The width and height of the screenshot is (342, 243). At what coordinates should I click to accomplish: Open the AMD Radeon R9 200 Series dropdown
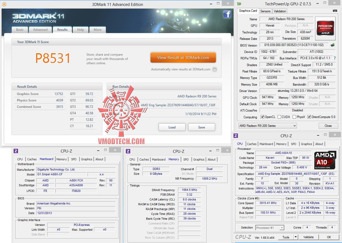pyautogui.click(x=267, y=126)
